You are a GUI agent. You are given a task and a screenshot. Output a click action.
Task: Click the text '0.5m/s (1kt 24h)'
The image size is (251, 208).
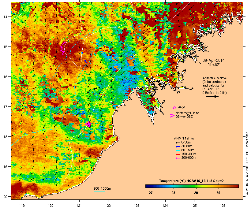[215, 93]
